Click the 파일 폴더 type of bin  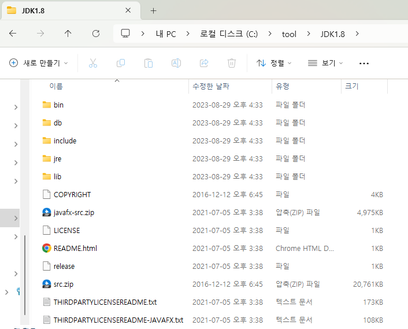(290, 105)
